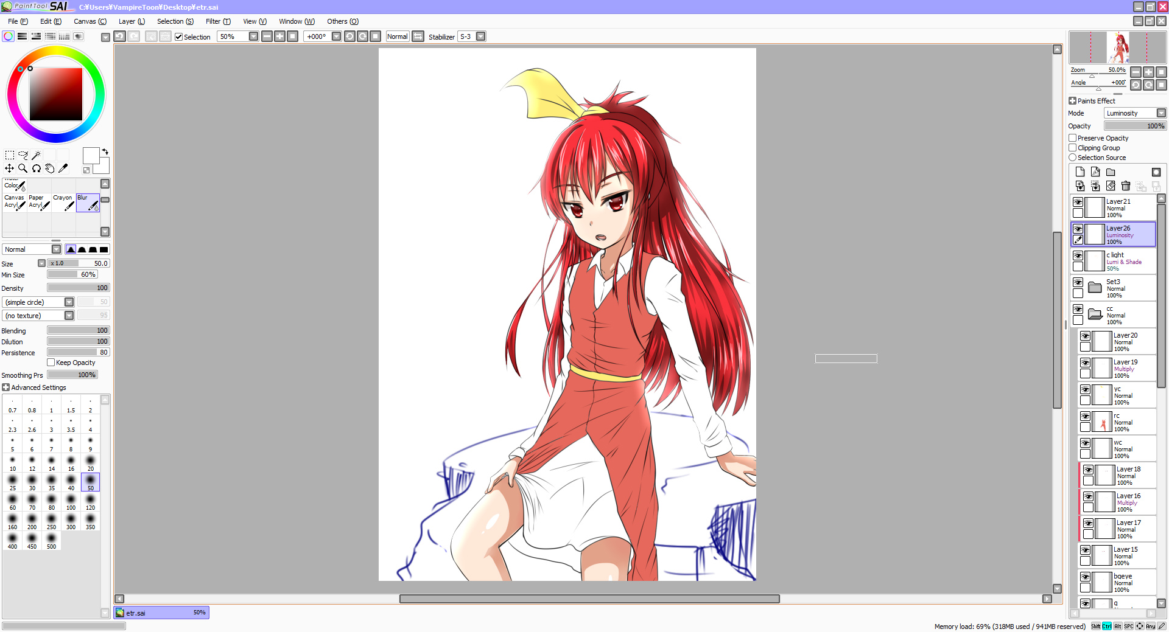Select brush size preset 500

[x=51, y=541]
